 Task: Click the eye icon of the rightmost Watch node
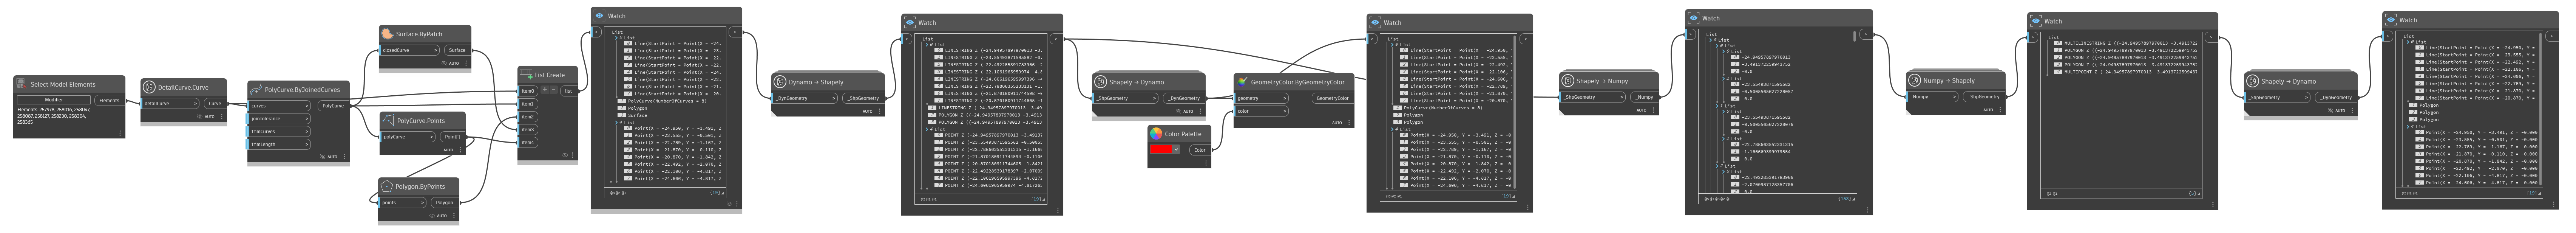tap(2391, 20)
